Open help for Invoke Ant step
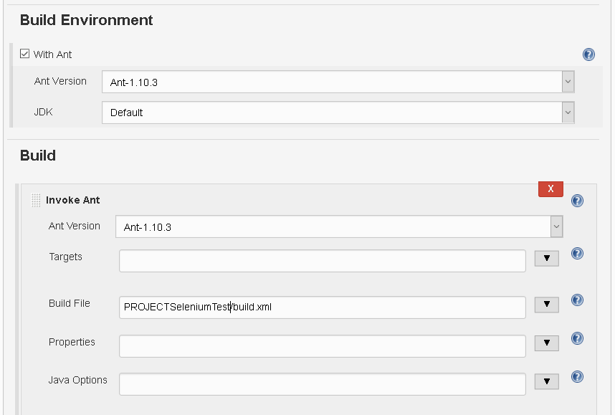 pyautogui.click(x=577, y=201)
